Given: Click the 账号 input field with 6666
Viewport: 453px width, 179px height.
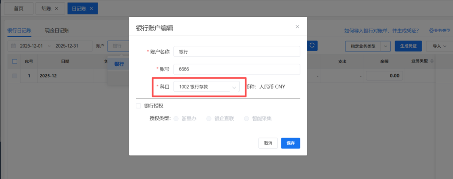Looking at the screenshot, I should [x=237, y=69].
